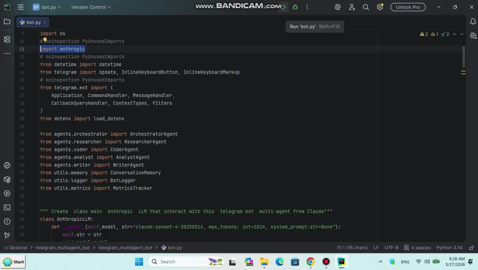
Task: Open the Python 3.14 interpreter selector
Action: pyautogui.click(x=449, y=248)
